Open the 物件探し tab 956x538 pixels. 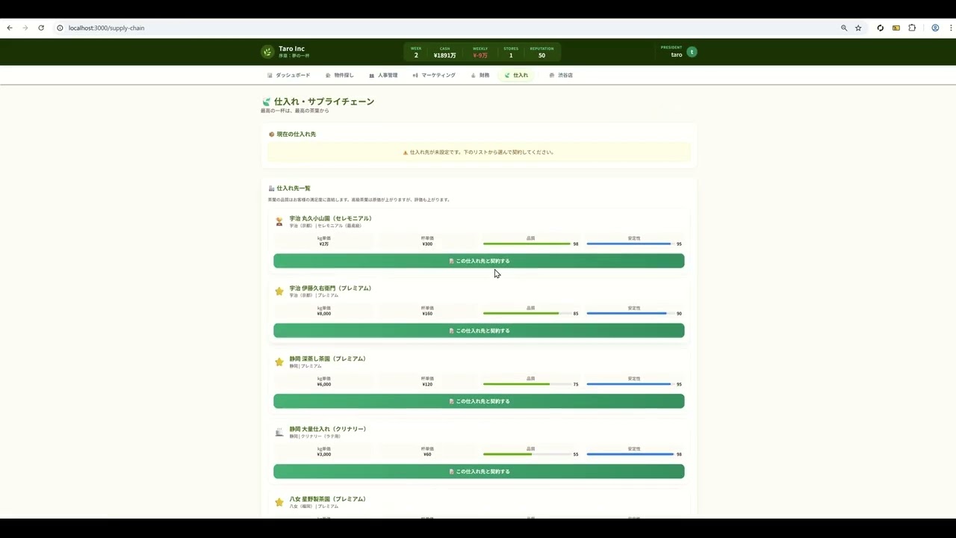point(339,75)
